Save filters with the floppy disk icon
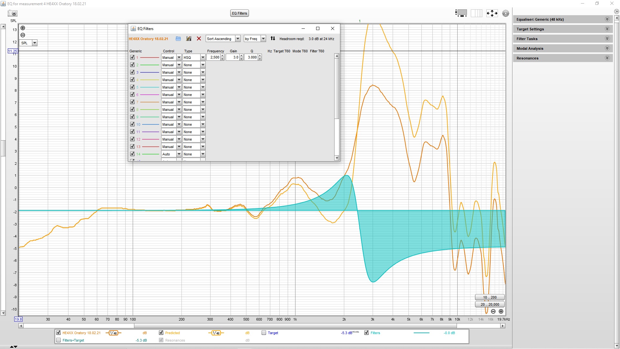The height and width of the screenshot is (349, 620). pyautogui.click(x=189, y=39)
